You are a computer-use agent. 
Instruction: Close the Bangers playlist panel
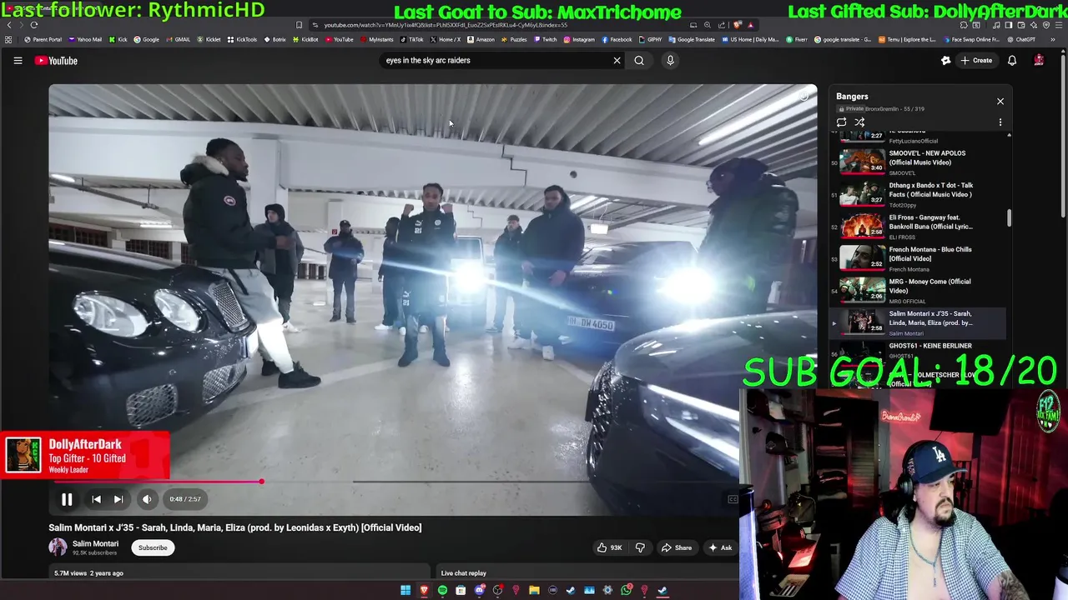1000,102
